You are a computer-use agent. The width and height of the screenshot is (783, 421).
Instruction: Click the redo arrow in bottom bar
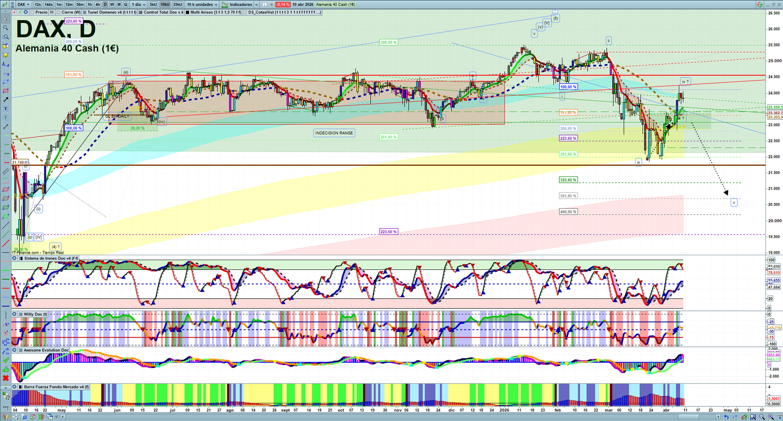click(735, 417)
